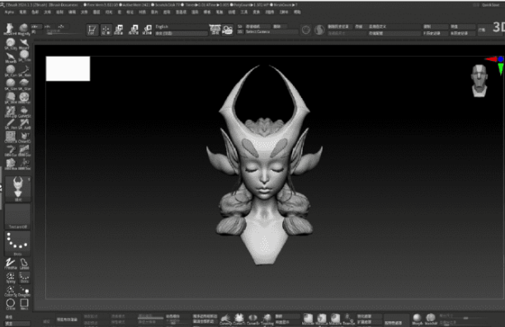Viewport: 505px width, 327px height.
Task: Open the current tool thumbnail picker
Action: (x=17, y=189)
